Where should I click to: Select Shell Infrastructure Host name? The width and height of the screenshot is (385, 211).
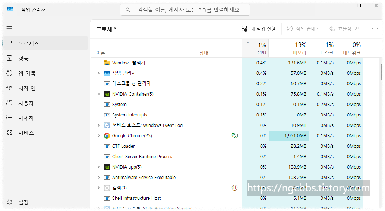(136, 198)
